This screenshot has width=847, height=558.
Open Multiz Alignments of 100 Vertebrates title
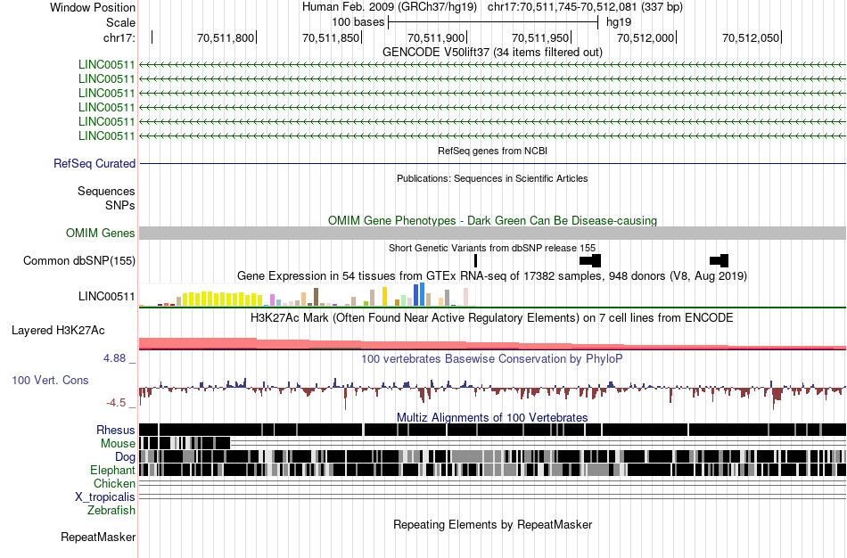(492, 417)
